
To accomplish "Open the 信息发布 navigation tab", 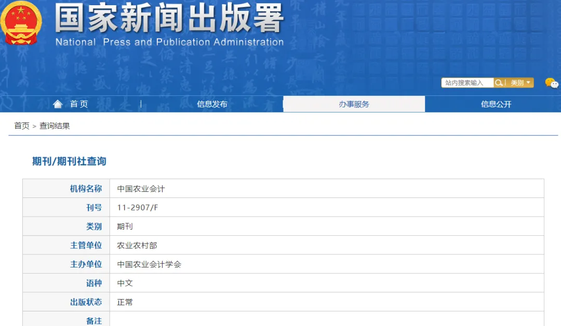I will click(x=212, y=104).
